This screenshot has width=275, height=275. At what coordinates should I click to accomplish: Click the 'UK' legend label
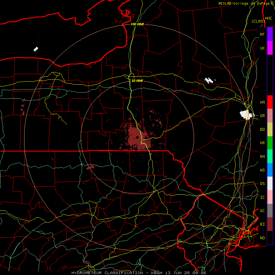click(x=262, y=48)
